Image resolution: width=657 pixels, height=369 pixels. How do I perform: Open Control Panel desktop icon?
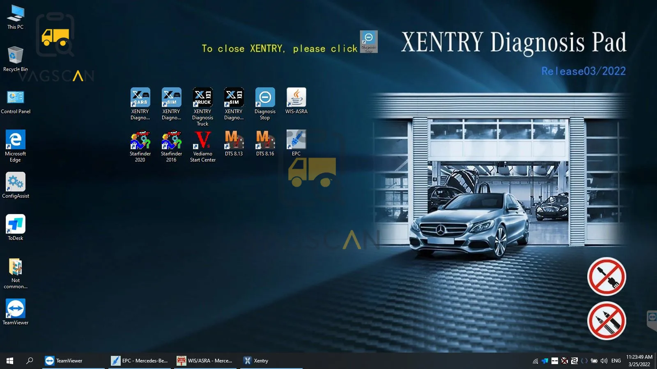click(x=16, y=102)
